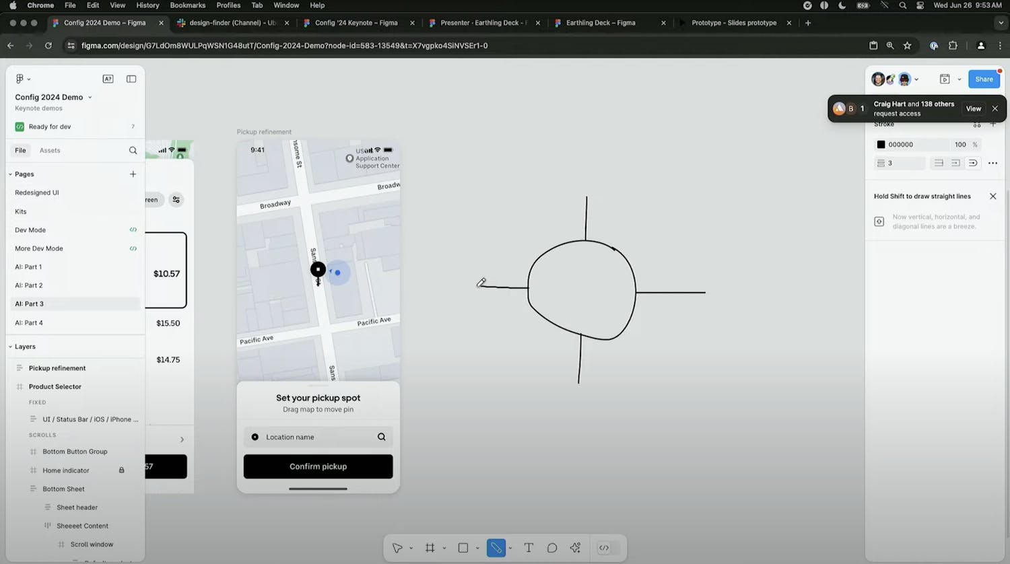Click View on access request notification

pyautogui.click(x=973, y=108)
